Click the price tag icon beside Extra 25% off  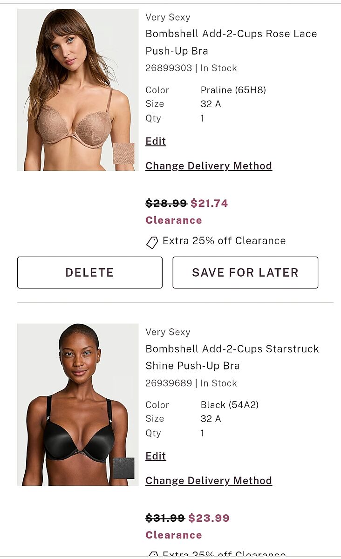pyautogui.click(x=152, y=242)
